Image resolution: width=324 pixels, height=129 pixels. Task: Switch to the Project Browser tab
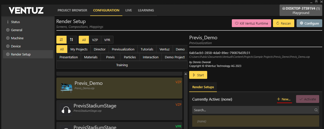pos(72,10)
